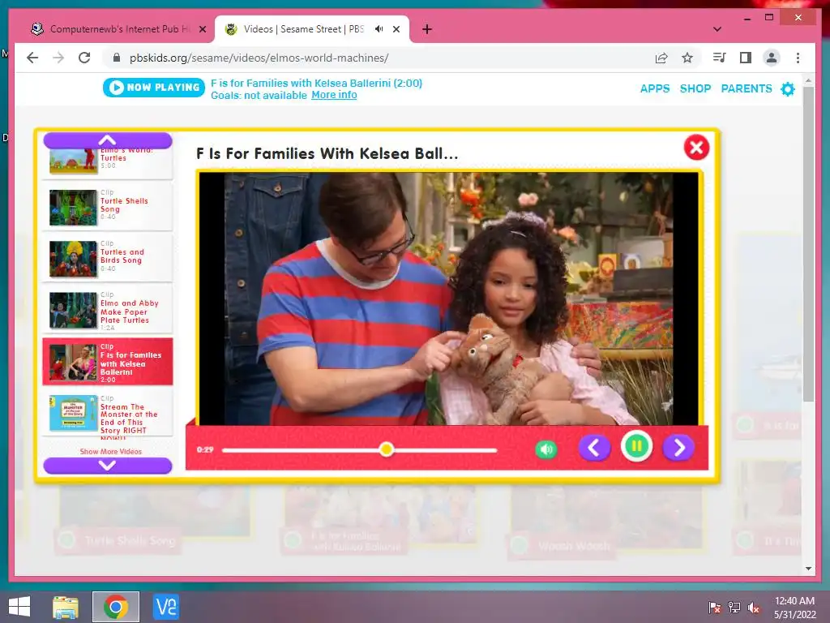Bookmark this page with the star

click(x=687, y=58)
